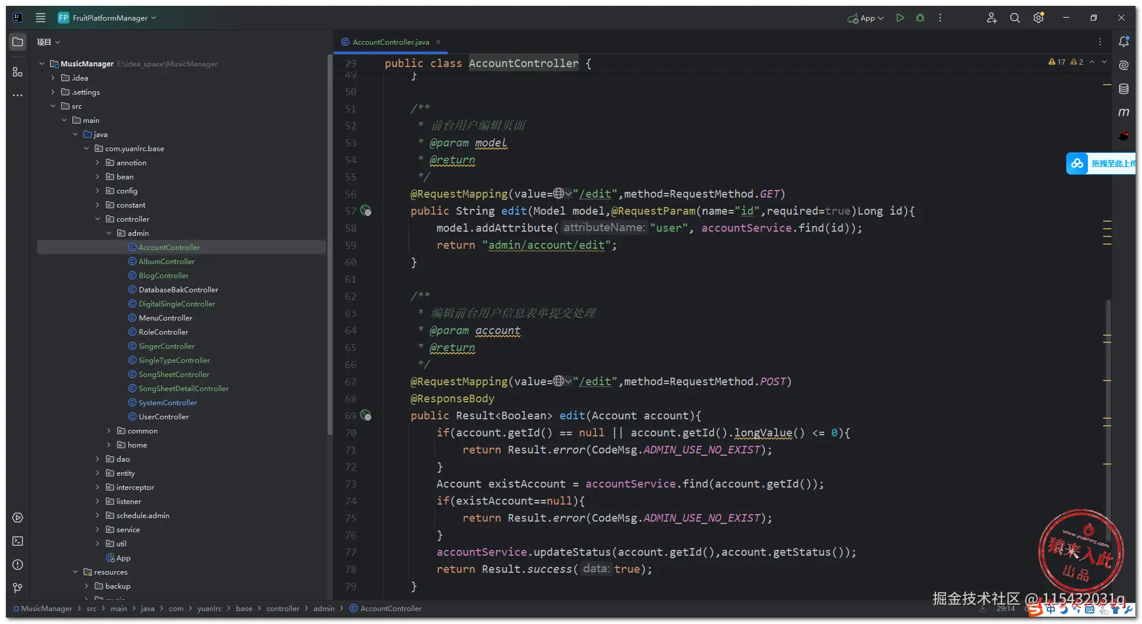Viewport: 1142px width, 624px height.
Task: Open the App run configuration dropdown
Action: tap(865, 18)
